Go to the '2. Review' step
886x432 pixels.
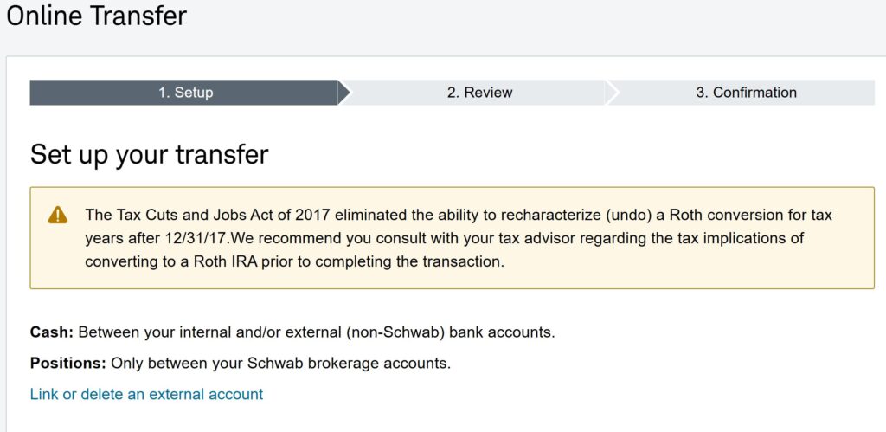479,93
